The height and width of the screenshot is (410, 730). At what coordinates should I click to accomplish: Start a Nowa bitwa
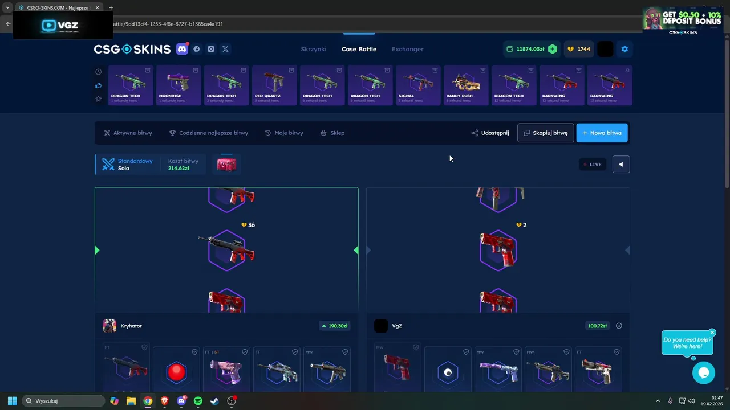coord(602,133)
